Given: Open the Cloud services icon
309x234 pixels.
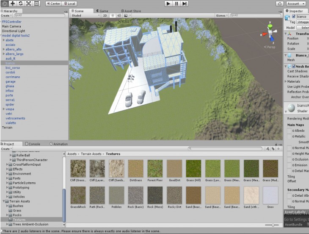Looking at the screenshot, I should 279,3.
